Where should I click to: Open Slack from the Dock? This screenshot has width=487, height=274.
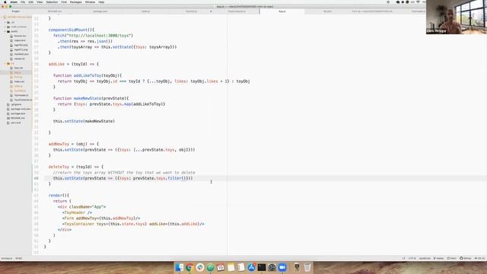tap(200, 267)
